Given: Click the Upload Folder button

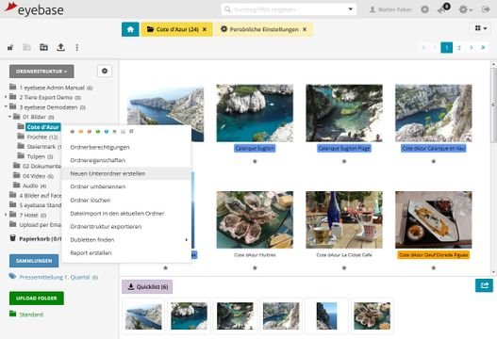Looking at the screenshot, I should point(37,299).
